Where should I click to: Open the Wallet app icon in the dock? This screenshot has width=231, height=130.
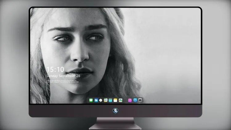120,100
